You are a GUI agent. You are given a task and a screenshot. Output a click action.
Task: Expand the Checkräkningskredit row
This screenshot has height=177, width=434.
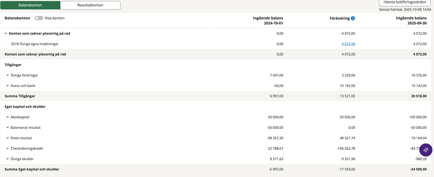tap(8, 148)
